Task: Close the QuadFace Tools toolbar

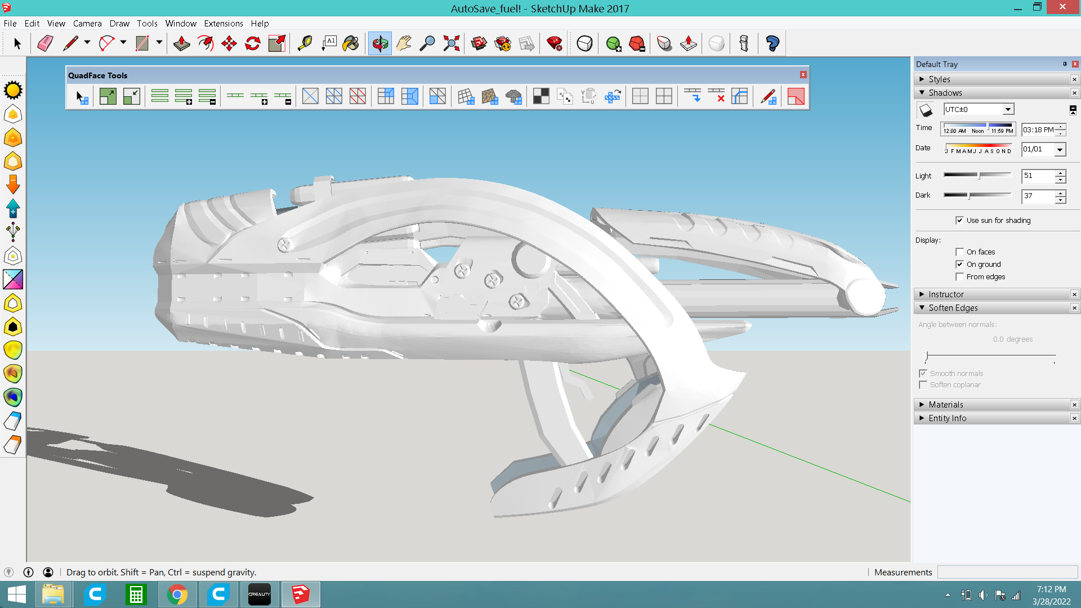Action: pyautogui.click(x=803, y=74)
